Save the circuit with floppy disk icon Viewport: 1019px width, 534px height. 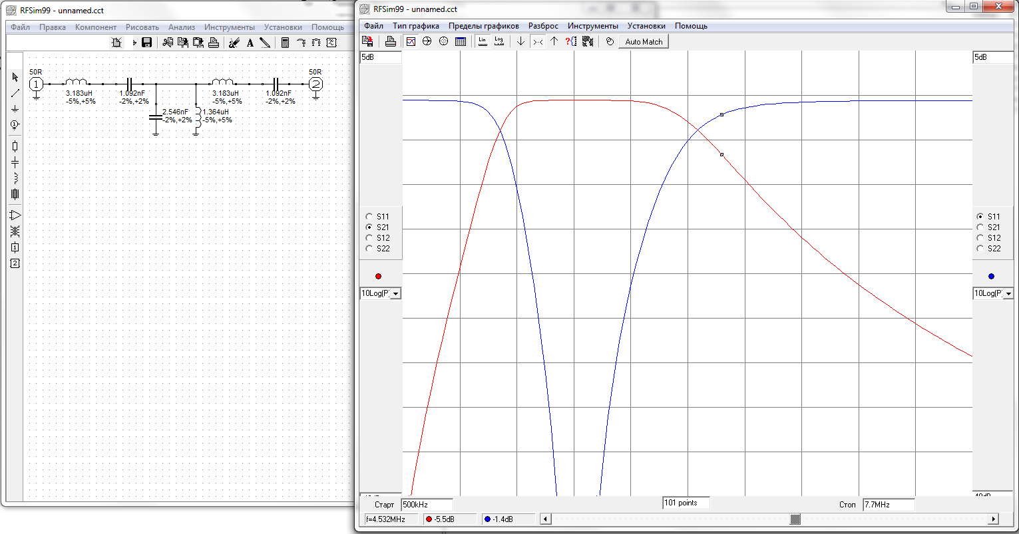[x=147, y=43]
